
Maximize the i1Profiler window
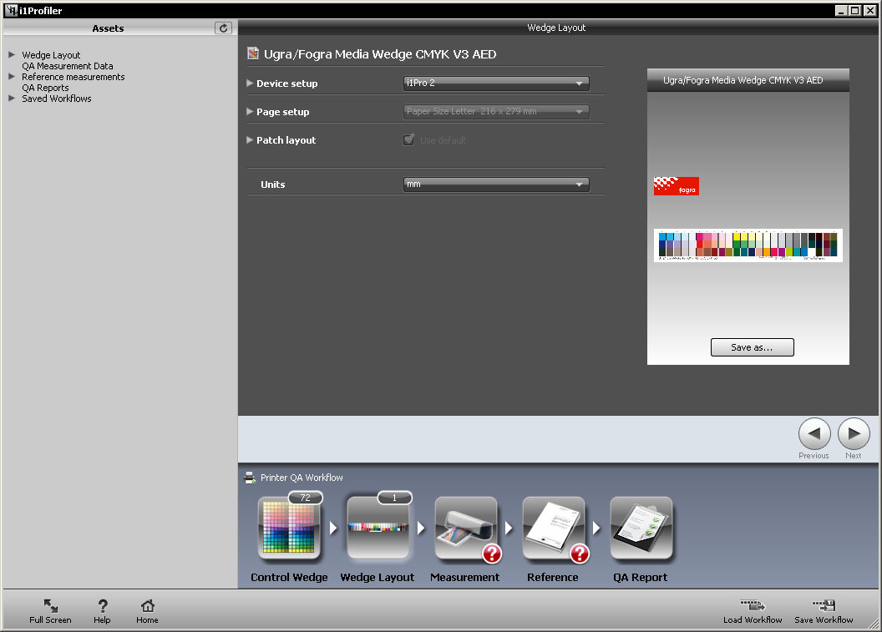[x=854, y=10]
